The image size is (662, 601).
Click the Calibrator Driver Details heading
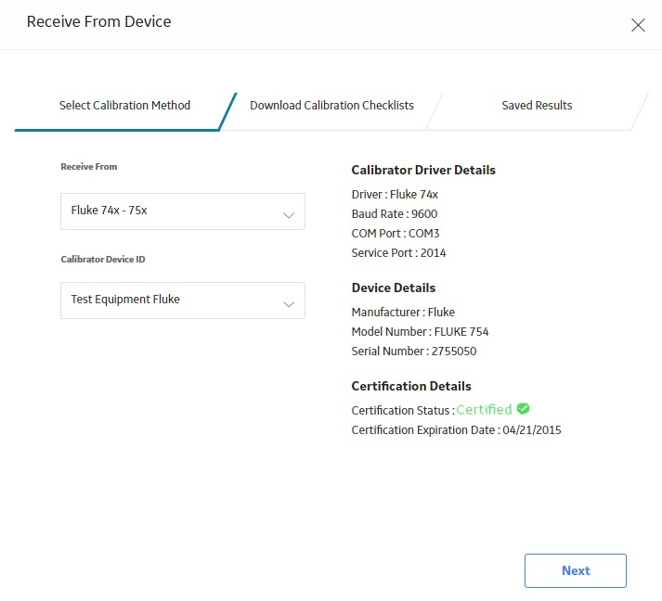click(x=423, y=170)
